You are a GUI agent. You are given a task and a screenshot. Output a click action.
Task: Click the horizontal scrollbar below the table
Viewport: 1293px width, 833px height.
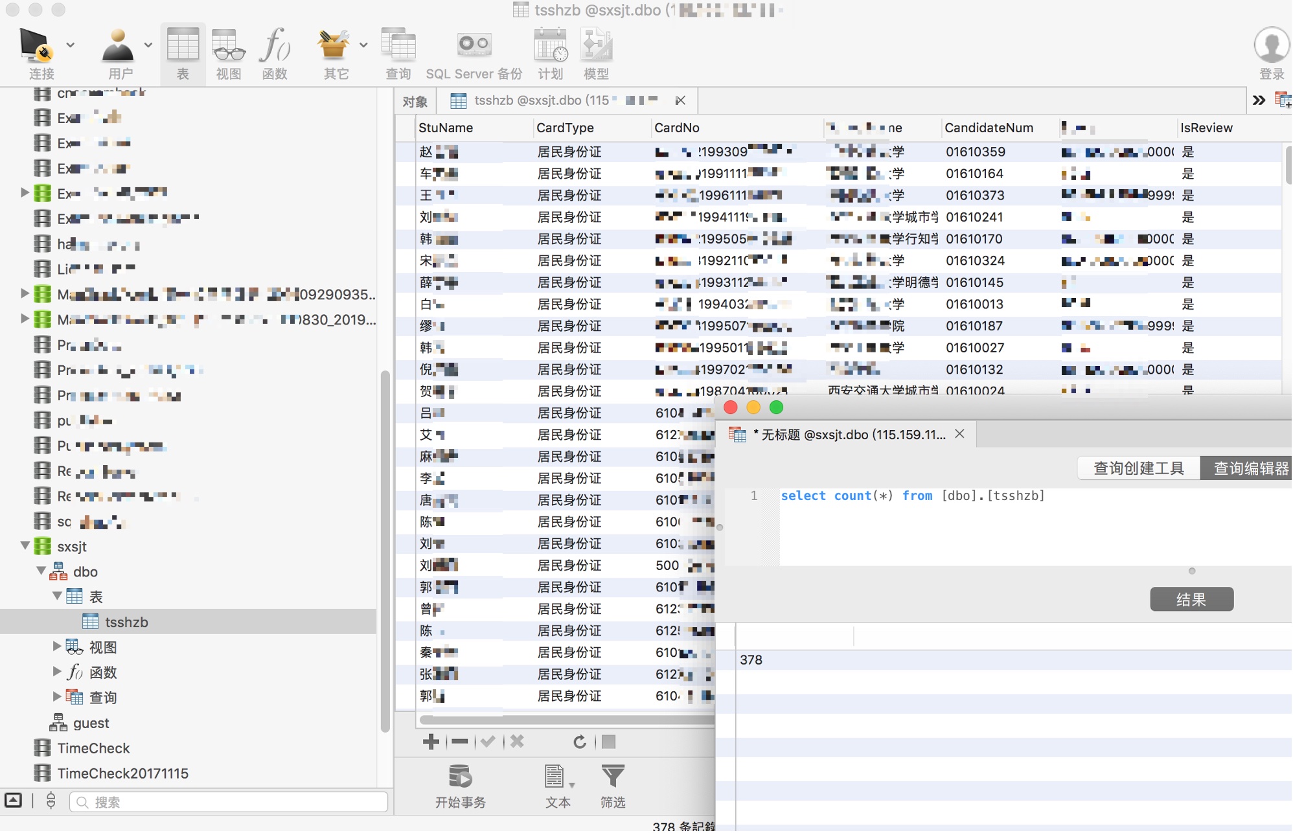[x=567, y=719]
